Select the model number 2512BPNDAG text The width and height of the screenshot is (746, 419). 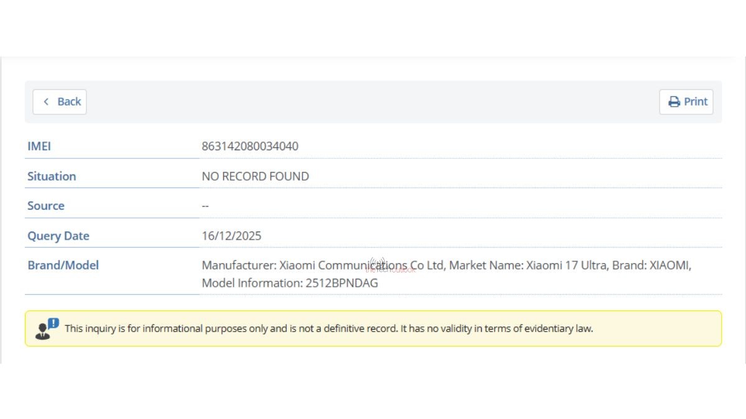[x=343, y=282]
